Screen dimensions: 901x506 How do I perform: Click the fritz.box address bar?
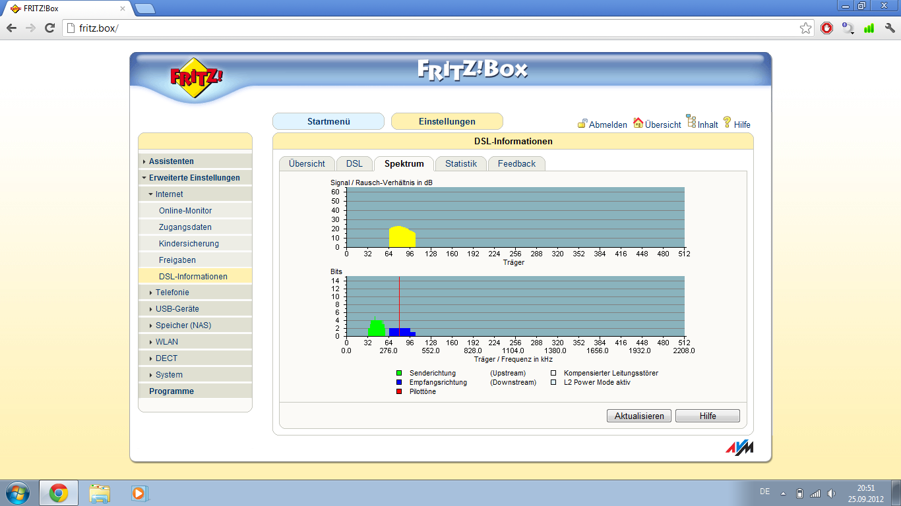429,28
